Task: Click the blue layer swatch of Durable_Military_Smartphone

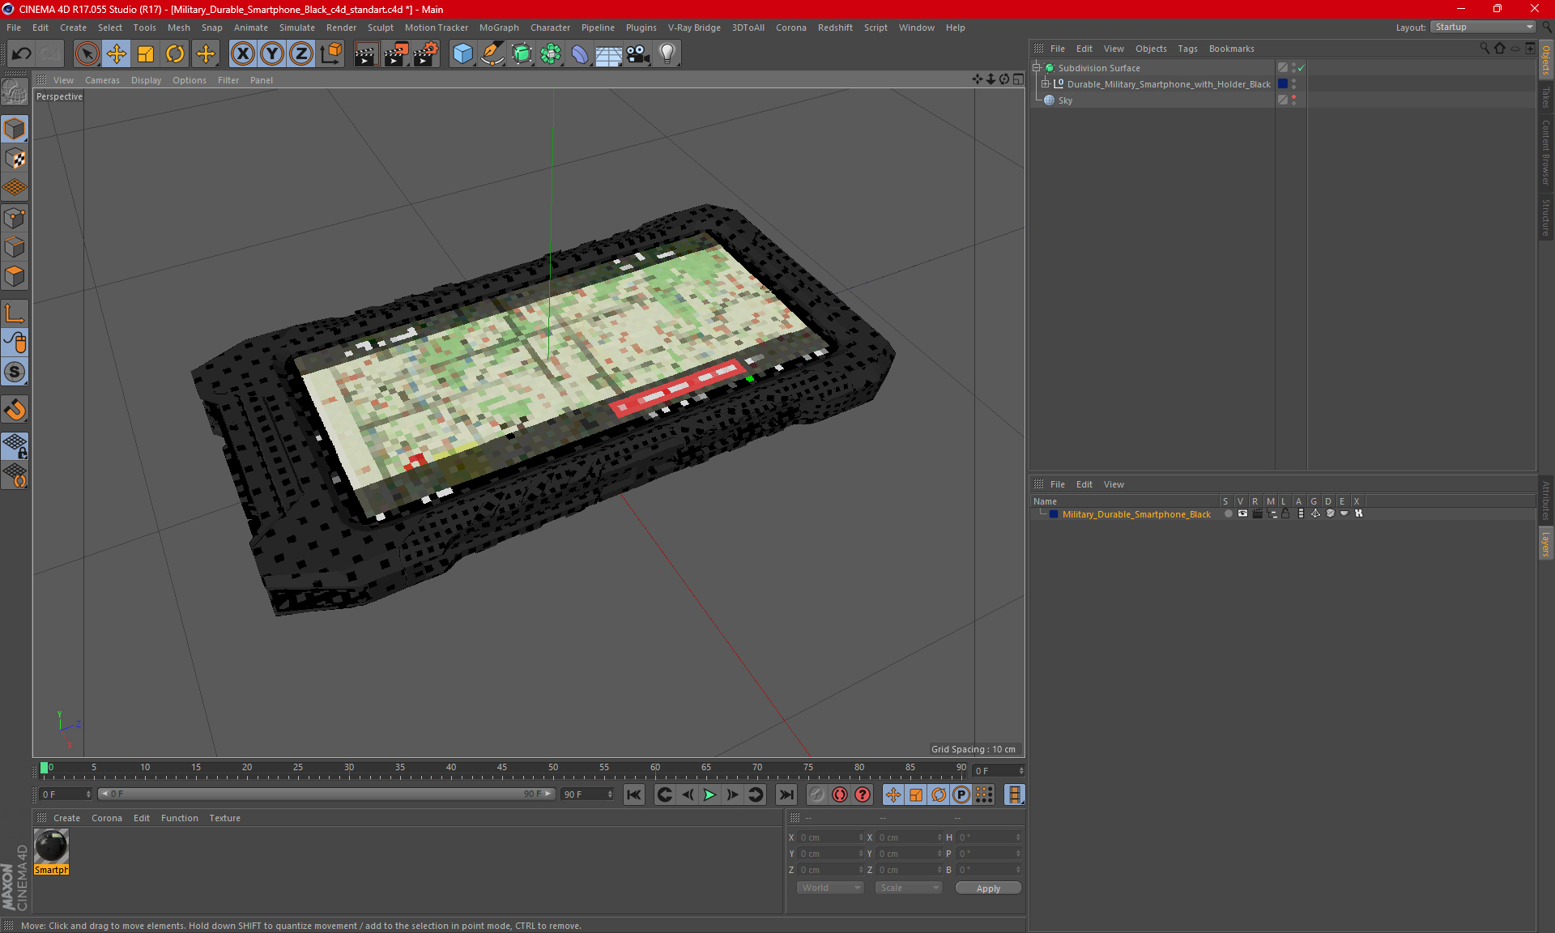Action: click(x=1283, y=83)
